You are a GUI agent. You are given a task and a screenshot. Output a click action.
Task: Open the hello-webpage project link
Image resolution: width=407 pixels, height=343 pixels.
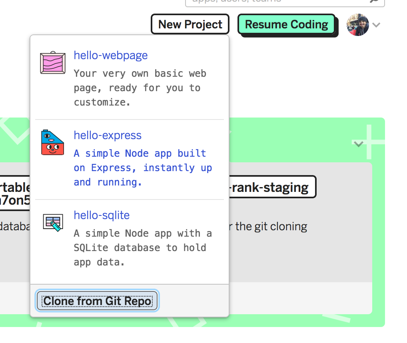coord(111,55)
